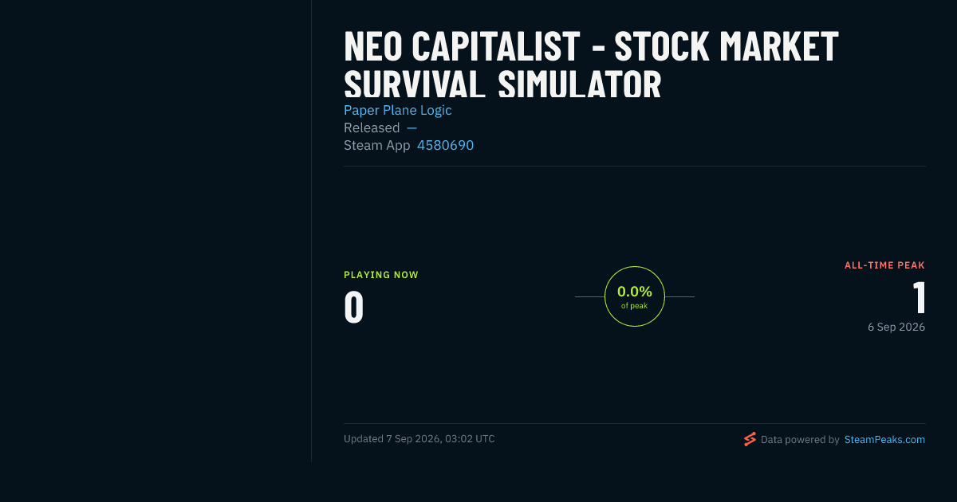Open the SteamPeaks.com link
This screenshot has width=957, height=502.
tap(884, 439)
